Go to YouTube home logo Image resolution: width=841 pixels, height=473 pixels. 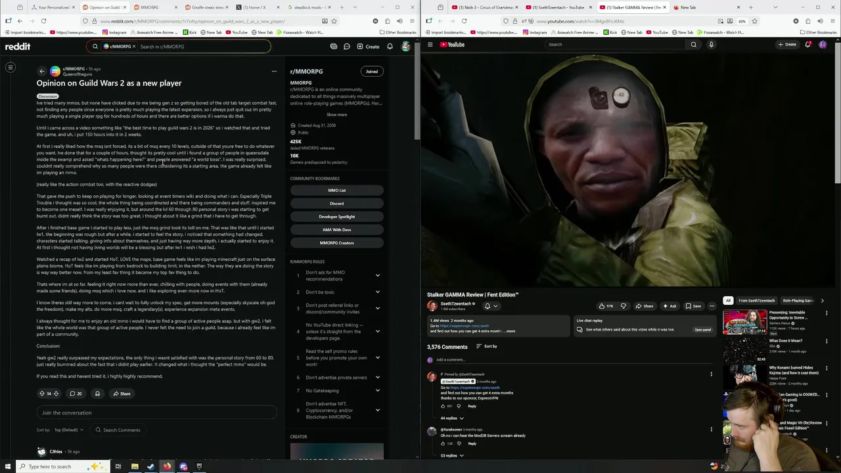pyautogui.click(x=452, y=45)
